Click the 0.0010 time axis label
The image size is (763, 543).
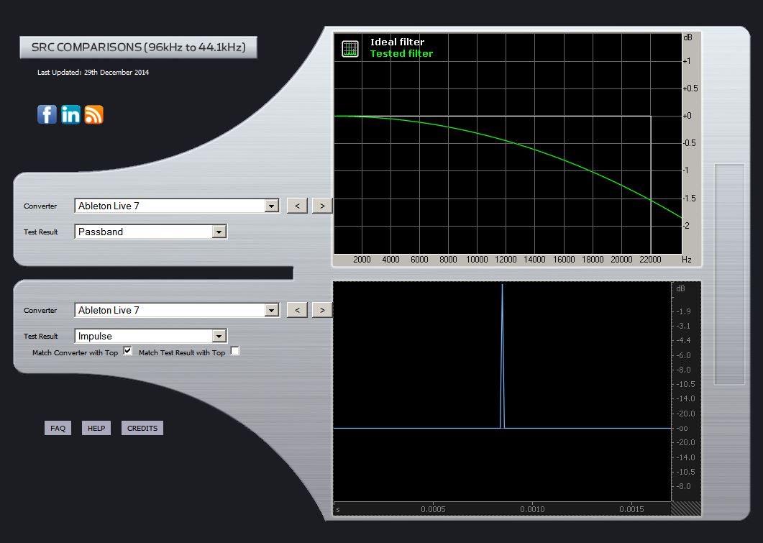tap(532, 509)
